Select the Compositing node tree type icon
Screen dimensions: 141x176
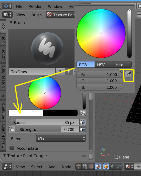(85, 166)
